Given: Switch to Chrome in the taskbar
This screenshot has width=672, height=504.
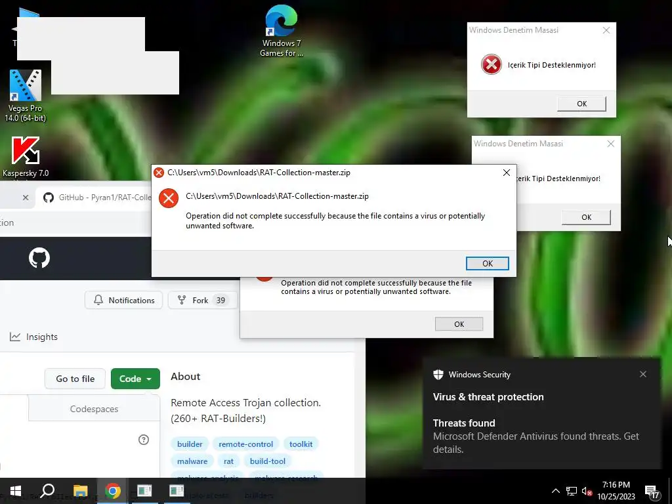Looking at the screenshot, I should click(112, 491).
